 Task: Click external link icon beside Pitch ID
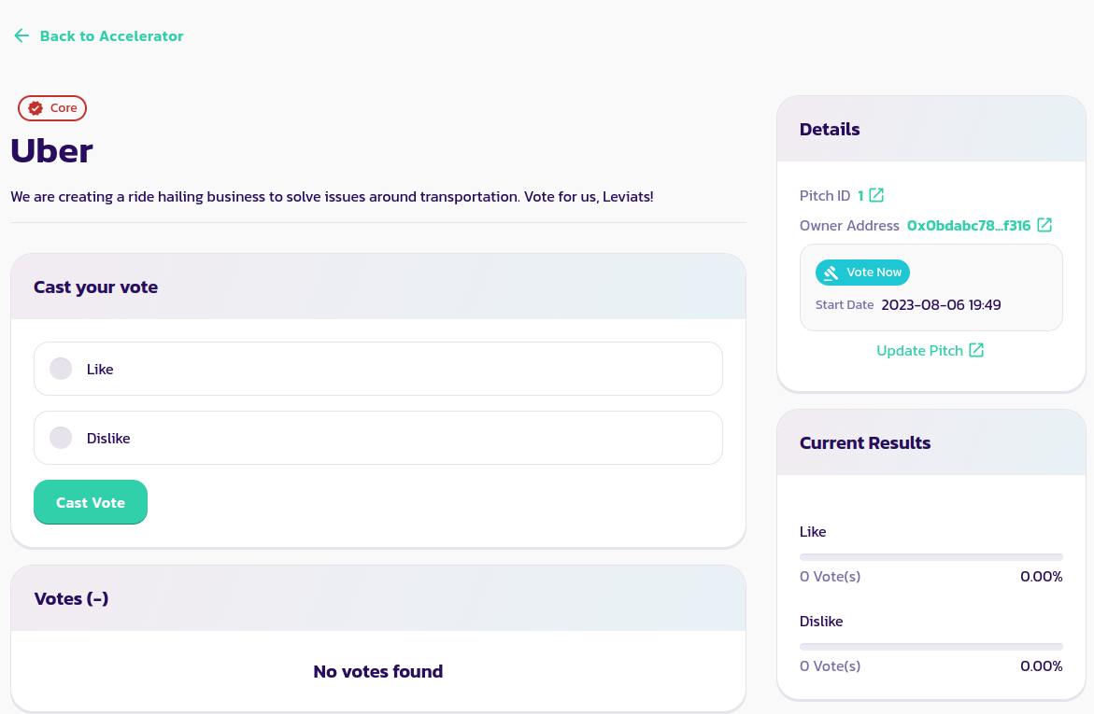click(876, 195)
